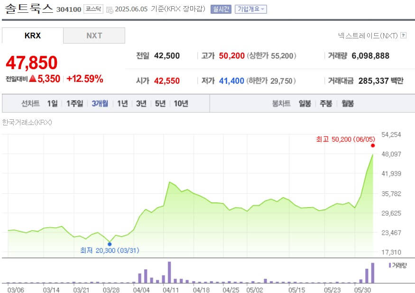
Task: Click the NXT help question-mark icon
Action: pos(404,36)
